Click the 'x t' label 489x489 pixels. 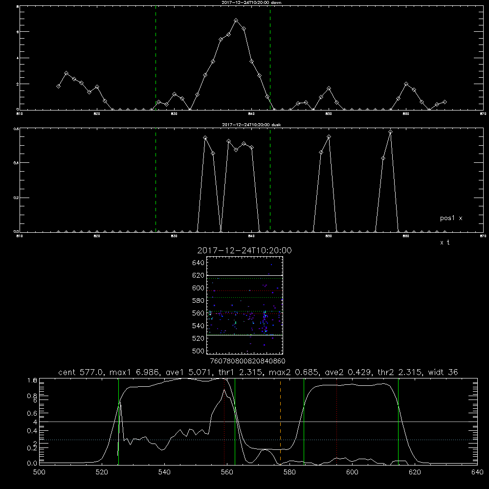point(445,243)
